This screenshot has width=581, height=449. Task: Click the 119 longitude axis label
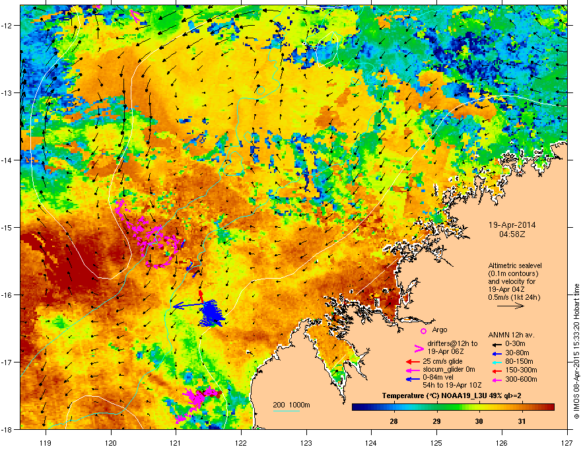(46, 442)
